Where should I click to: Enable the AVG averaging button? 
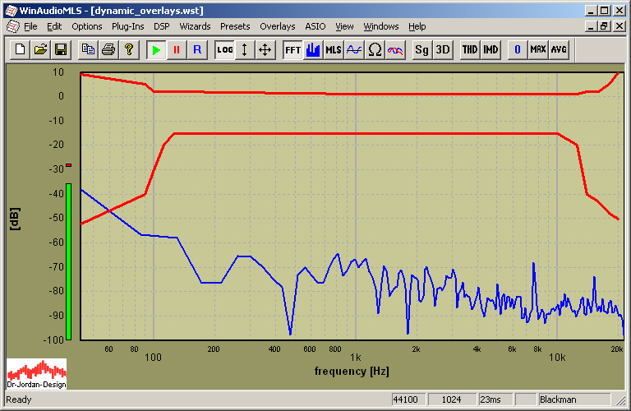[x=559, y=49]
